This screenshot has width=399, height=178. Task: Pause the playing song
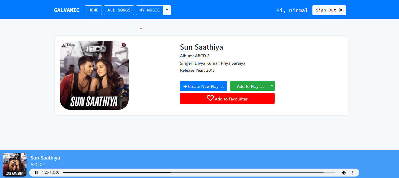click(x=36, y=173)
